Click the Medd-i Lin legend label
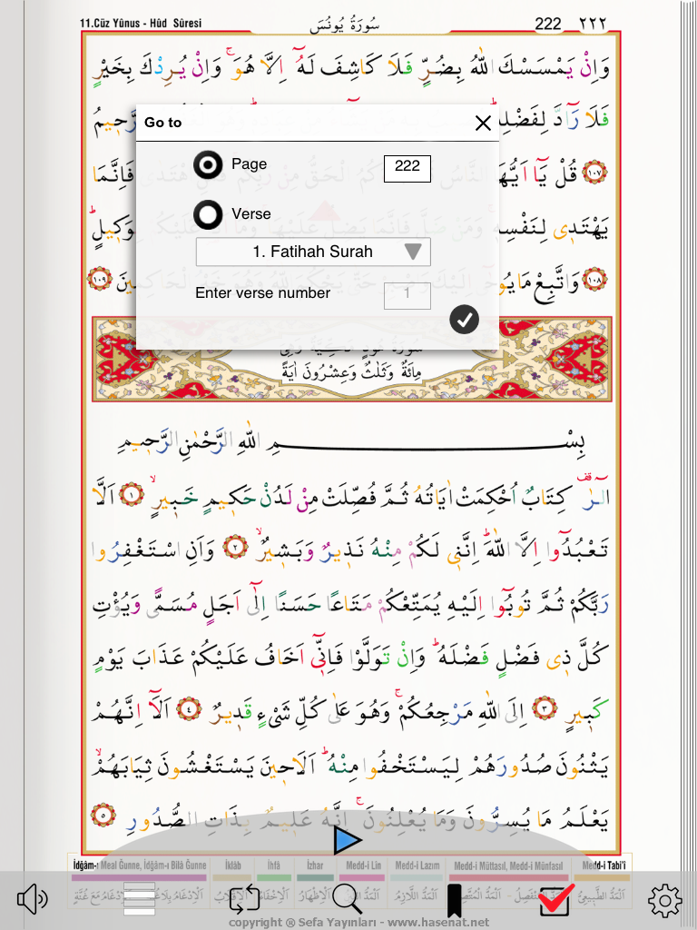697x930 pixels. 364,866
